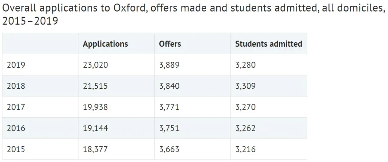Click the 3,889 offers value
The image size is (388, 162).
[169, 65]
